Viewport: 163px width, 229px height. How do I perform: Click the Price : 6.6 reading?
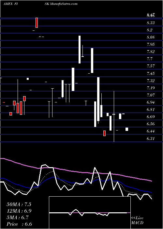pyautogui.click(x=19, y=224)
